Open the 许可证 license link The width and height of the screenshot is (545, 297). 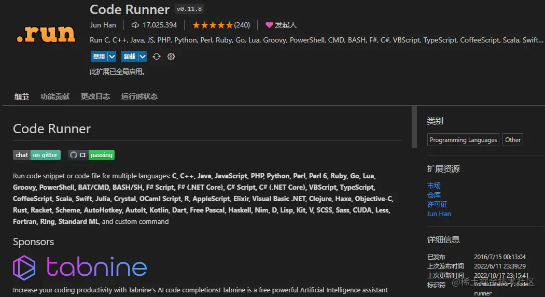[437, 204]
